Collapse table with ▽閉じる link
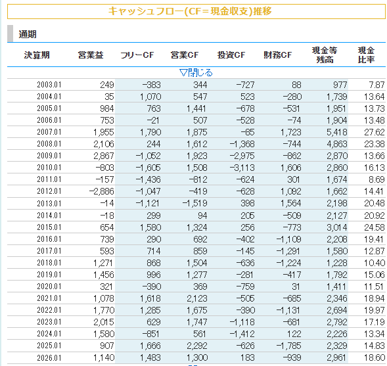 [196, 73]
